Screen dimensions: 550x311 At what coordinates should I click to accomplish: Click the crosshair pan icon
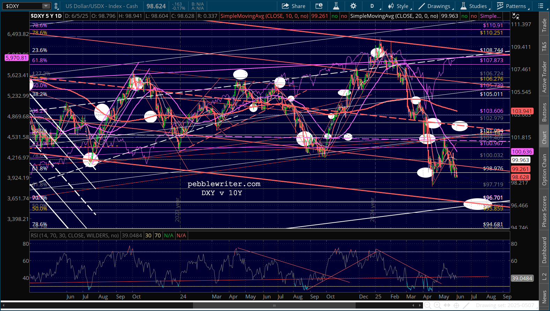456,305
